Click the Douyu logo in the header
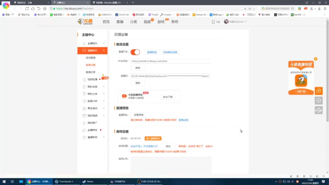Image resolution: width=329 pixels, height=185 pixels. (86, 22)
